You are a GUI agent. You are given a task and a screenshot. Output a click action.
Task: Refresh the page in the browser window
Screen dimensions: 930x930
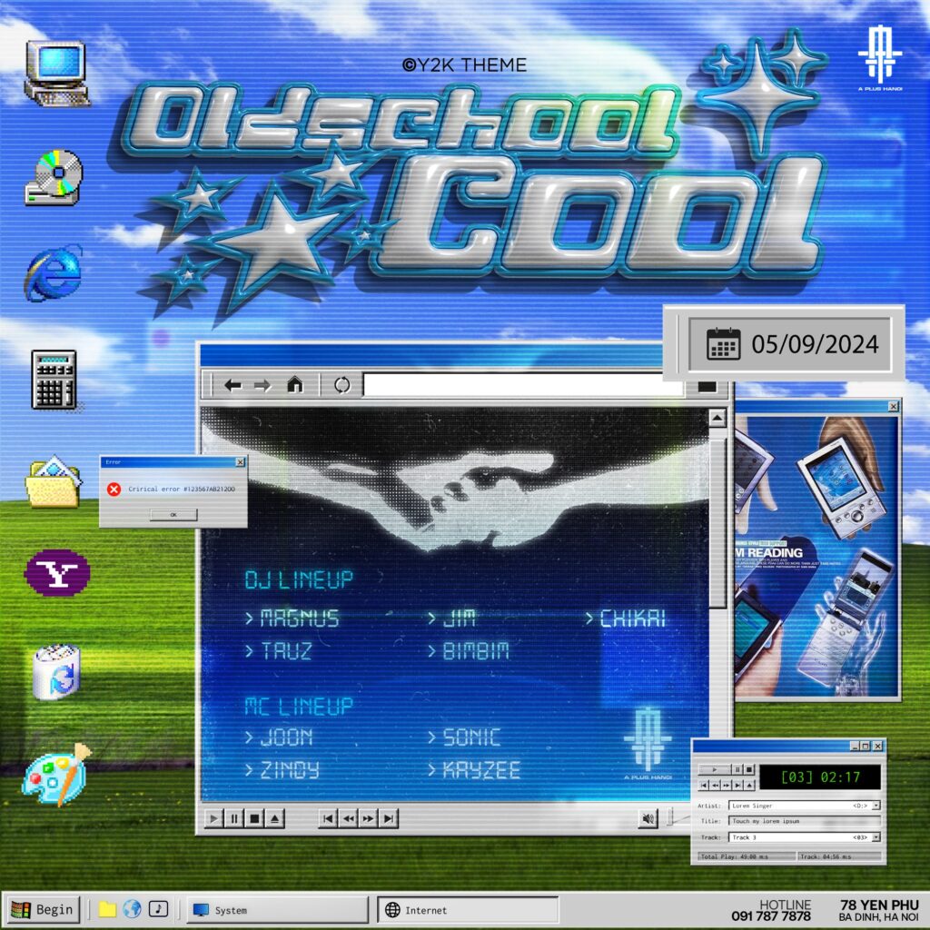click(x=342, y=385)
